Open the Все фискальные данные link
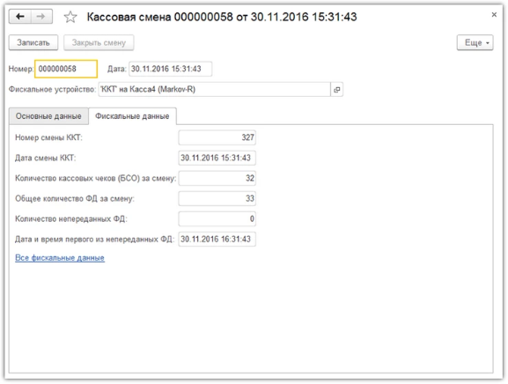Image resolution: width=508 pixels, height=384 pixels. 60,258
